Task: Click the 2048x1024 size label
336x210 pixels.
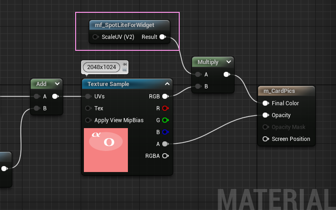Action: point(102,67)
